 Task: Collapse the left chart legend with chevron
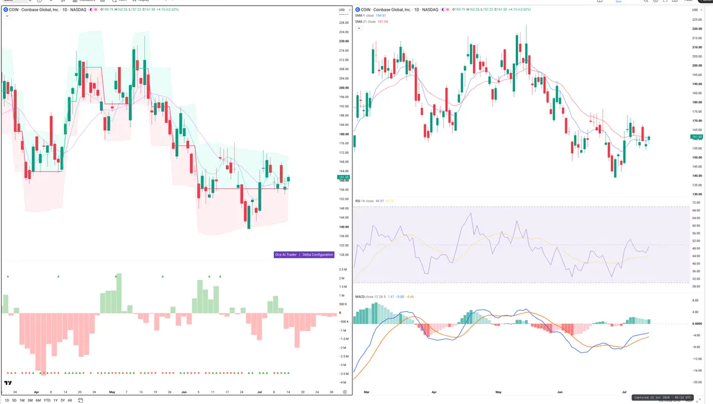click(x=7, y=16)
